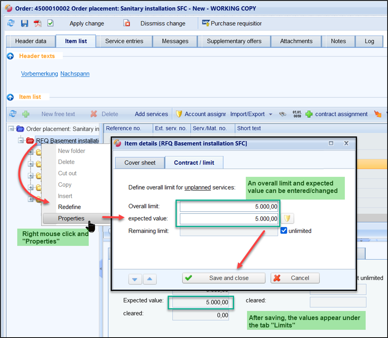388x338 pixels.
Task: Click the green plus add item icon
Action: coord(25,114)
